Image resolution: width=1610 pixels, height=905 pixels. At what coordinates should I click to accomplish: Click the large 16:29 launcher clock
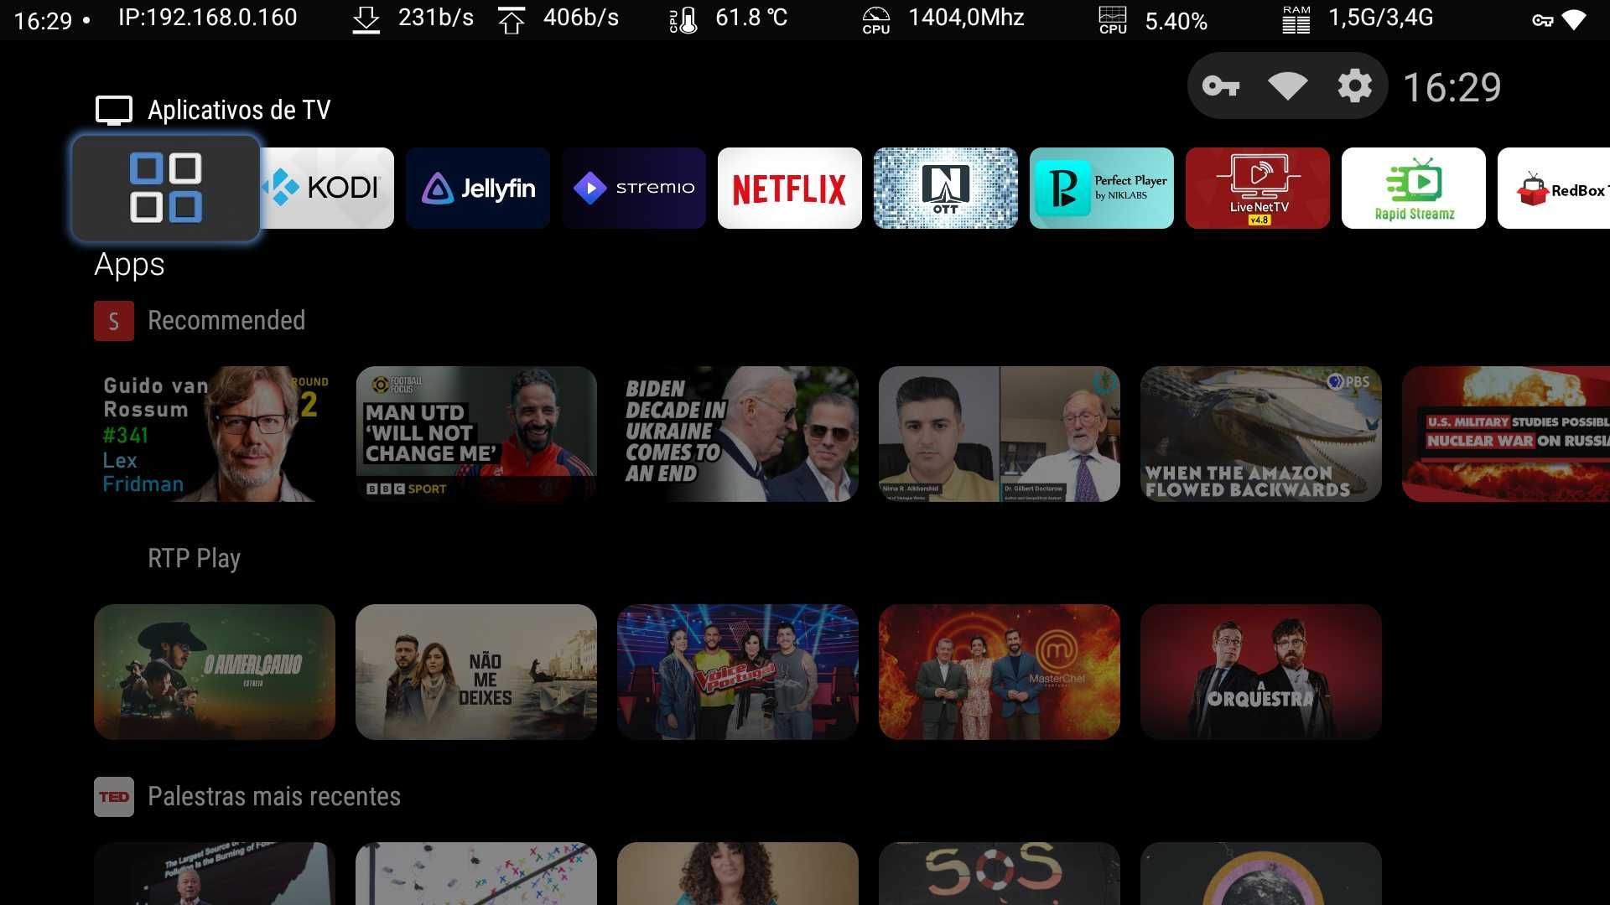click(1452, 87)
